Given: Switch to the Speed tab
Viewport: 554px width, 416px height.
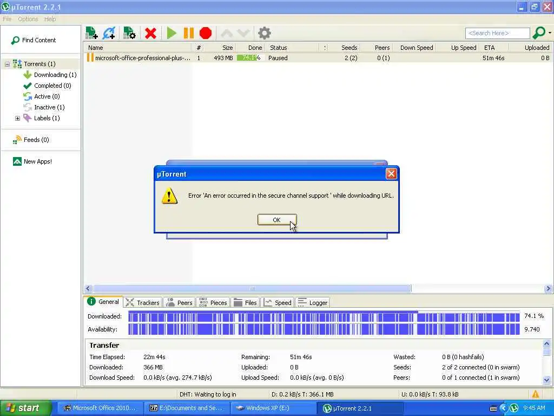Looking at the screenshot, I should click(x=278, y=302).
